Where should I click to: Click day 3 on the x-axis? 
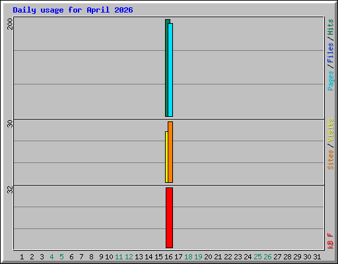coord(42,257)
